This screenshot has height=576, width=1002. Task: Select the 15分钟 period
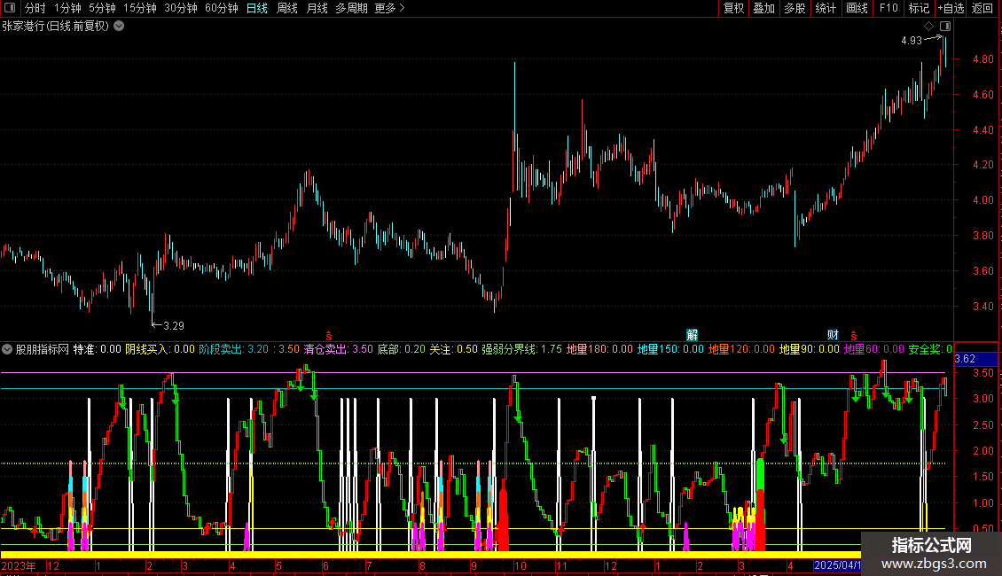tap(139, 8)
